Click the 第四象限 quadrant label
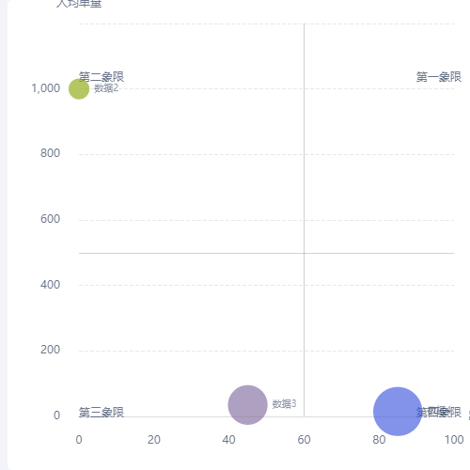The height and width of the screenshot is (470, 470). click(x=439, y=412)
